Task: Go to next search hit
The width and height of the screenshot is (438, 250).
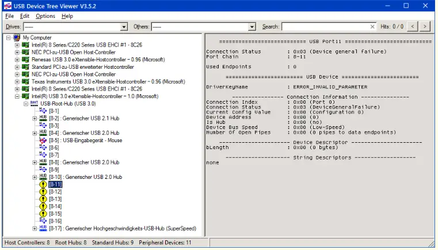Action: click(x=425, y=27)
